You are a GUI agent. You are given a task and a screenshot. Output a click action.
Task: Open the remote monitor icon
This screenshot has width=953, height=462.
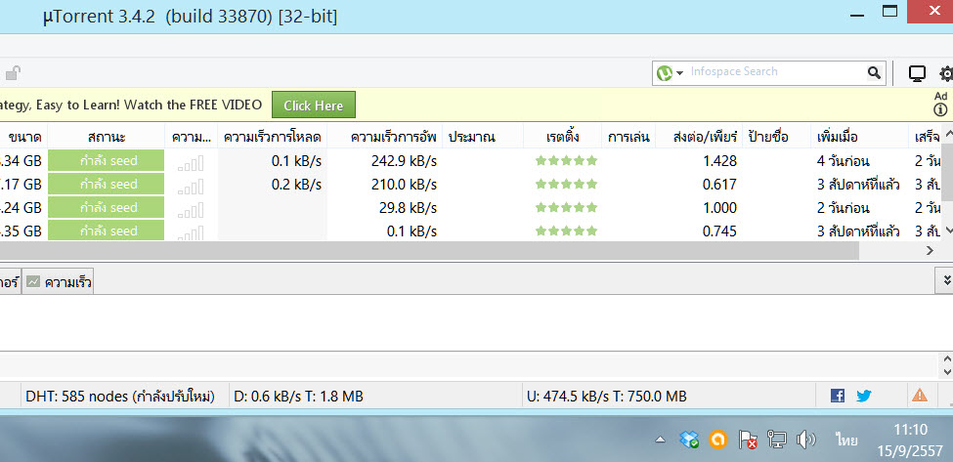click(x=917, y=73)
